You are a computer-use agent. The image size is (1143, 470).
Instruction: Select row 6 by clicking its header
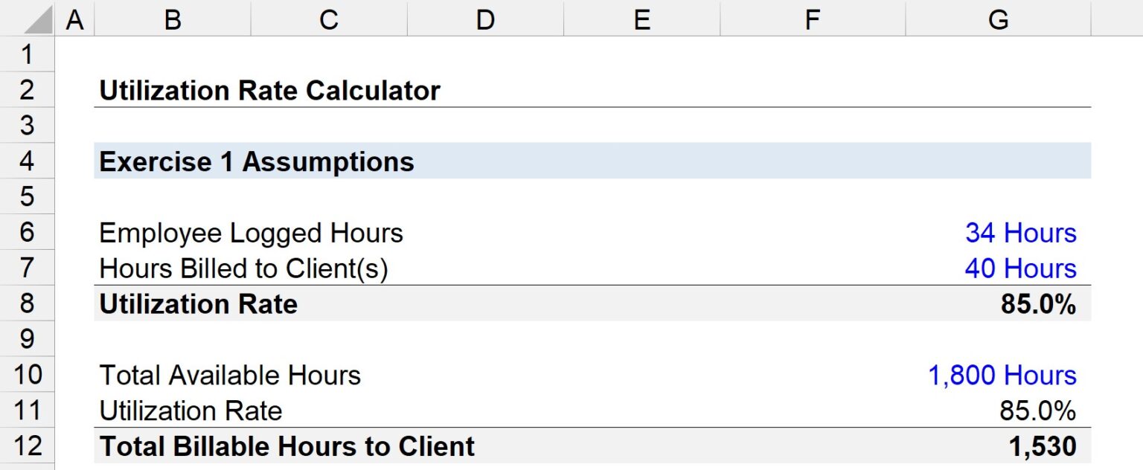click(28, 233)
